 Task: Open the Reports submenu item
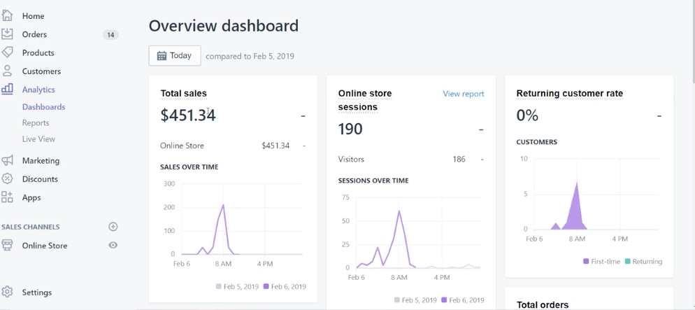(36, 122)
